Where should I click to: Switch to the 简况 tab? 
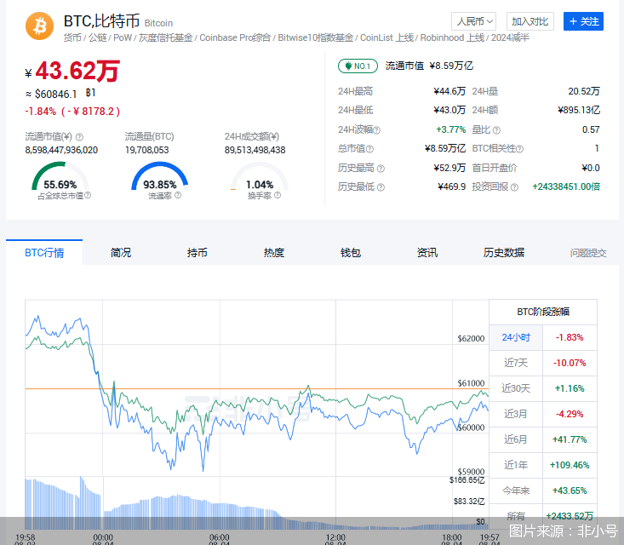pos(121,253)
